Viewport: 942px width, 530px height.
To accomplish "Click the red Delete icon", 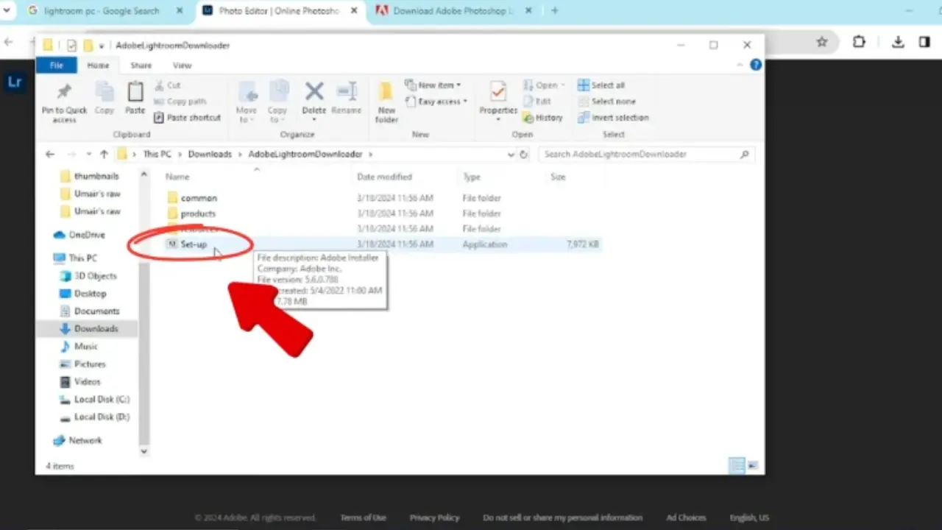I will 314,91.
